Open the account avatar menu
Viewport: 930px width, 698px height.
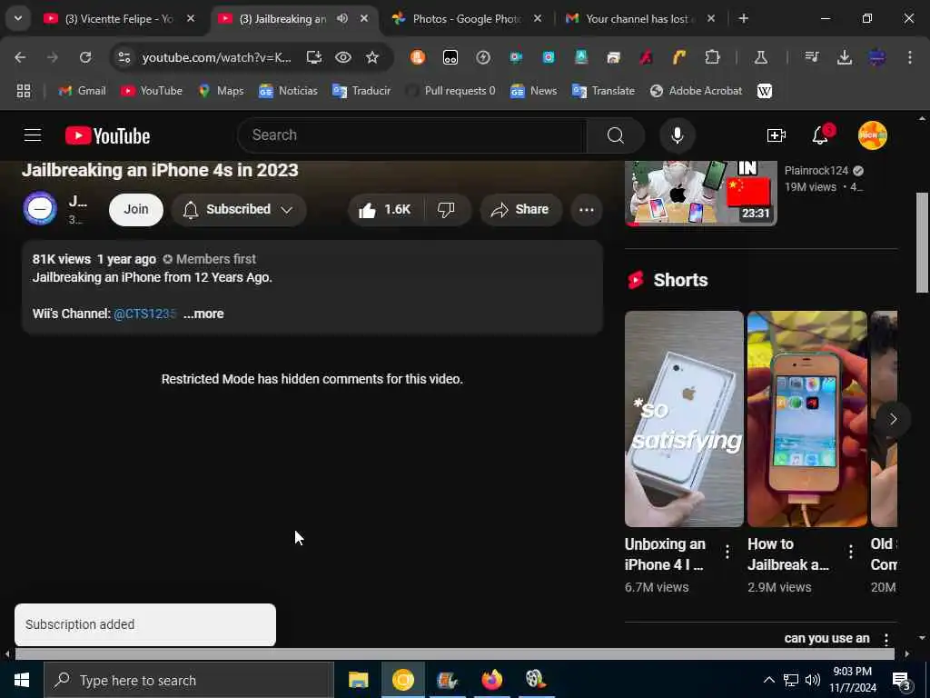click(873, 135)
